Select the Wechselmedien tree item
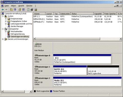This screenshot has width=123, height=97. point(17,31)
